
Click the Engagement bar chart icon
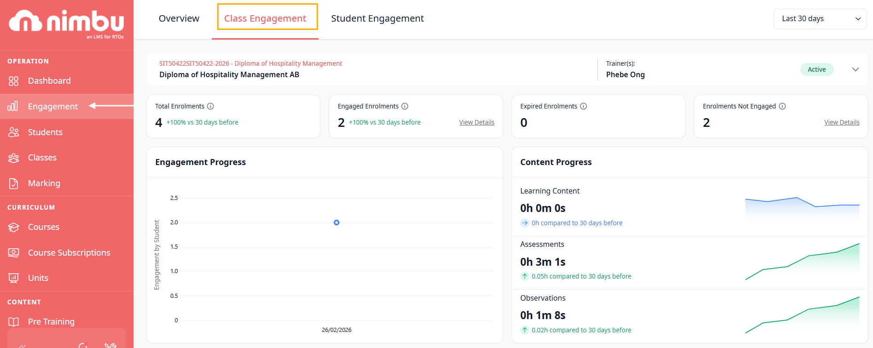tap(13, 106)
